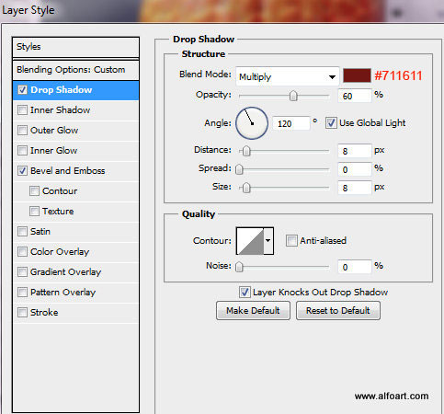This screenshot has height=414, width=444.
Task: Toggle Use Global Light checkbox
Action: [x=331, y=123]
